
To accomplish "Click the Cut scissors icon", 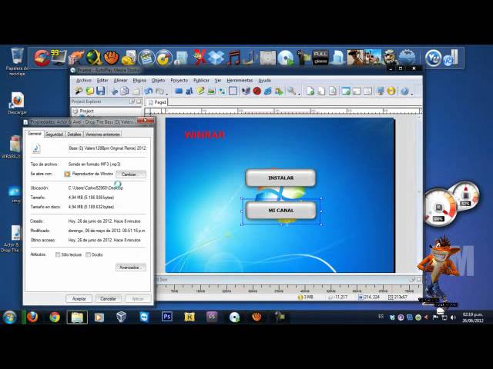I will (114, 91).
